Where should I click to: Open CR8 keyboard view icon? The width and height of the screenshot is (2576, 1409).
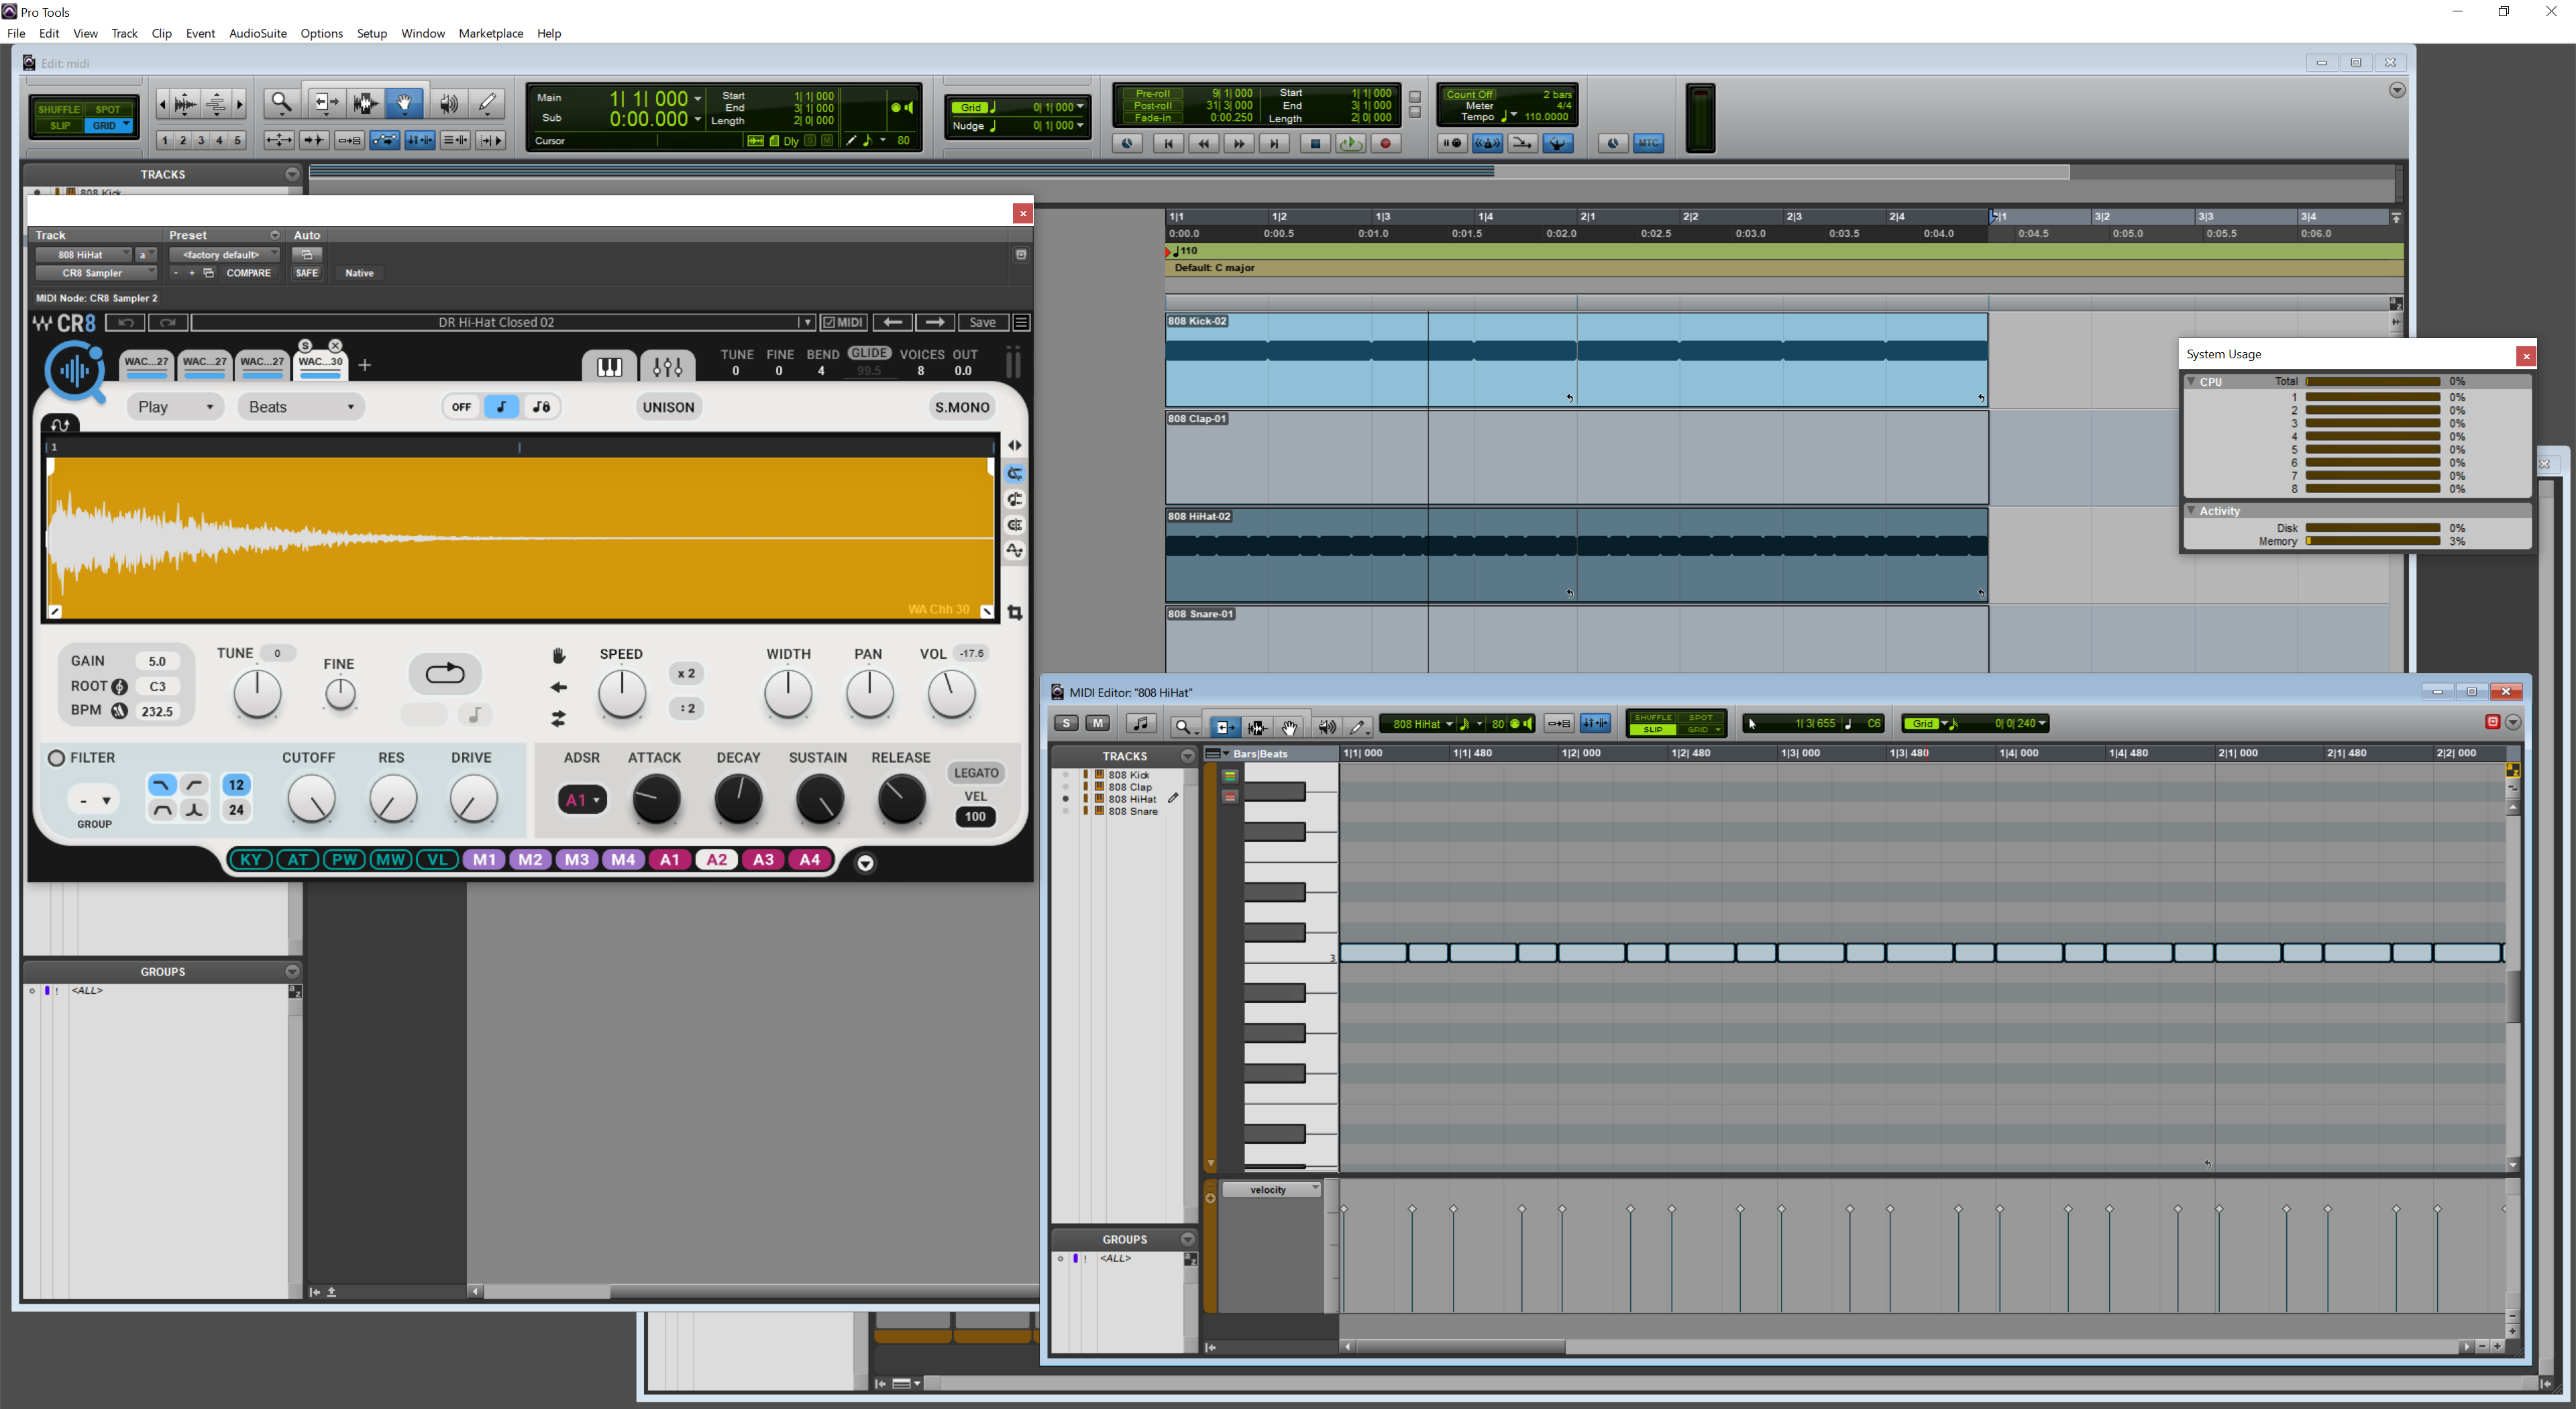pos(609,367)
